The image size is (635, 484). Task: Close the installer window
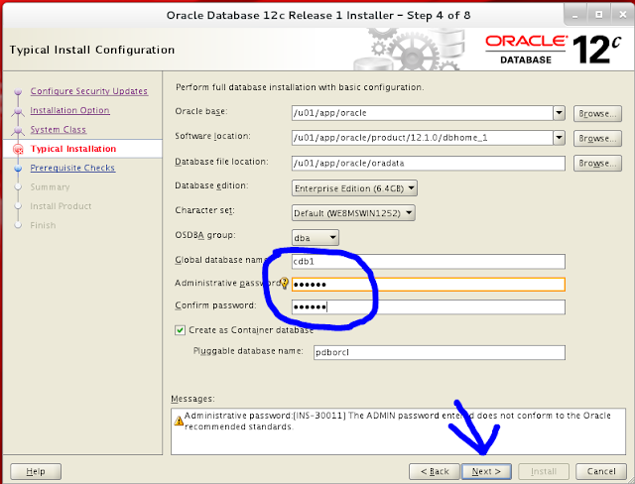[x=622, y=16]
